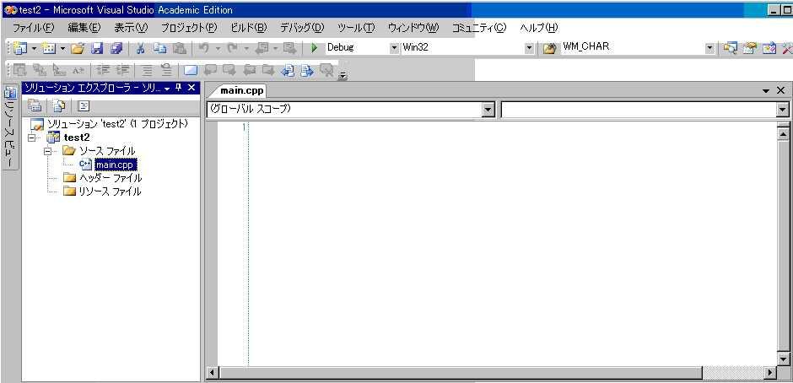This screenshot has width=793, height=383.
Task: Open the Solution Explorer window position dropdown
Action: 167,89
